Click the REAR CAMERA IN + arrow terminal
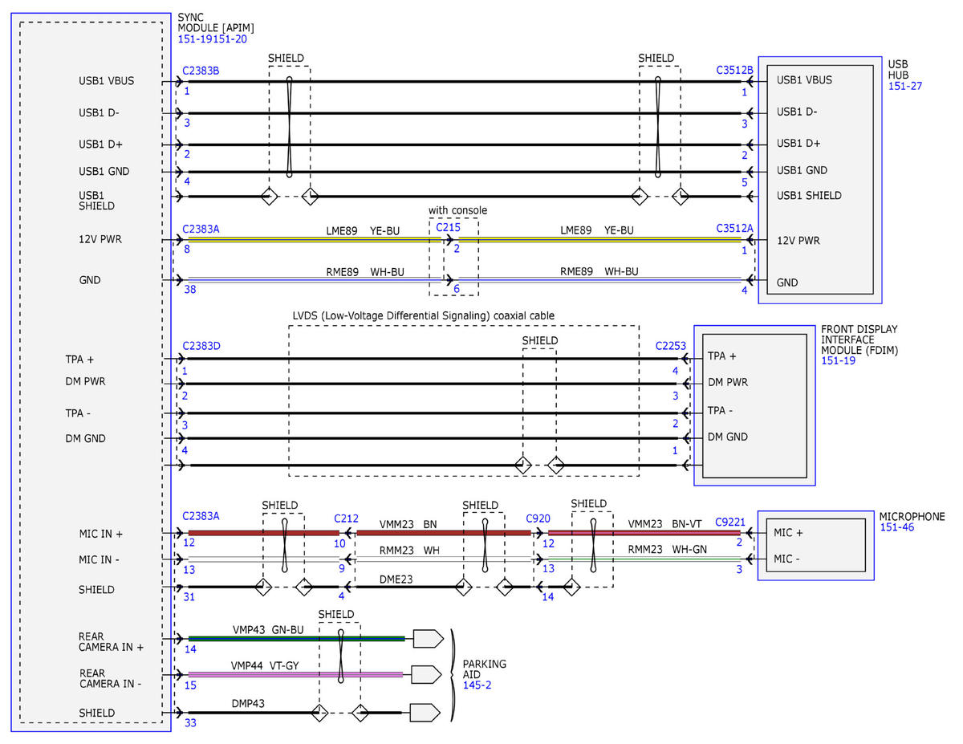Image resolution: width=963 pixels, height=744 pixels. (428, 639)
